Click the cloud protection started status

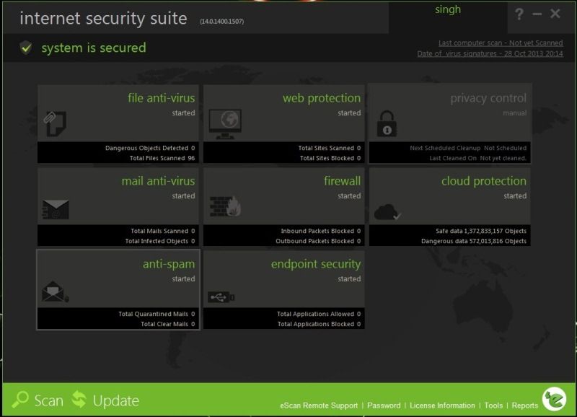coord(515,196)
